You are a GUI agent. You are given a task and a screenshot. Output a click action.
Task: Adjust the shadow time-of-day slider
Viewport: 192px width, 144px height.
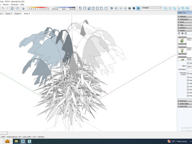[x=64, y=8]
